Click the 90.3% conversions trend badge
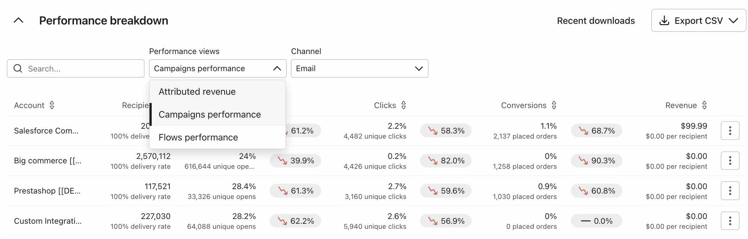This screenshot has height=239, width=748. coord(596,160)
